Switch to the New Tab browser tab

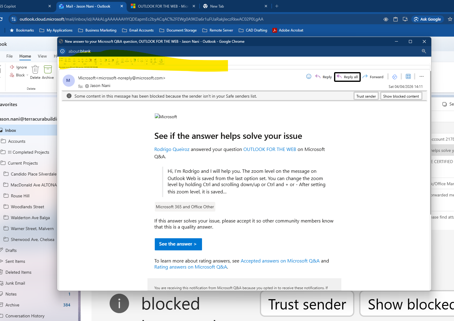(x=235, y=6)
